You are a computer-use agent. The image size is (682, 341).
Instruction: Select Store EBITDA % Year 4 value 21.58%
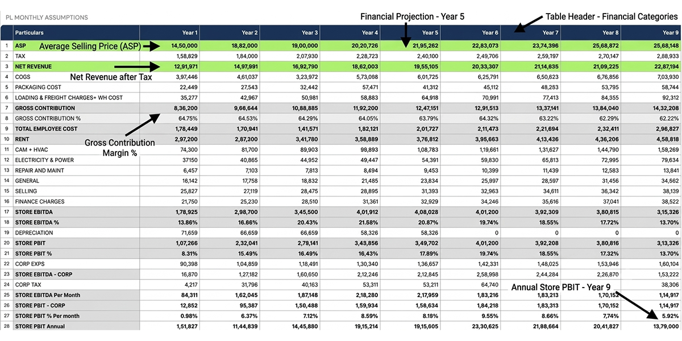(368, 222)
